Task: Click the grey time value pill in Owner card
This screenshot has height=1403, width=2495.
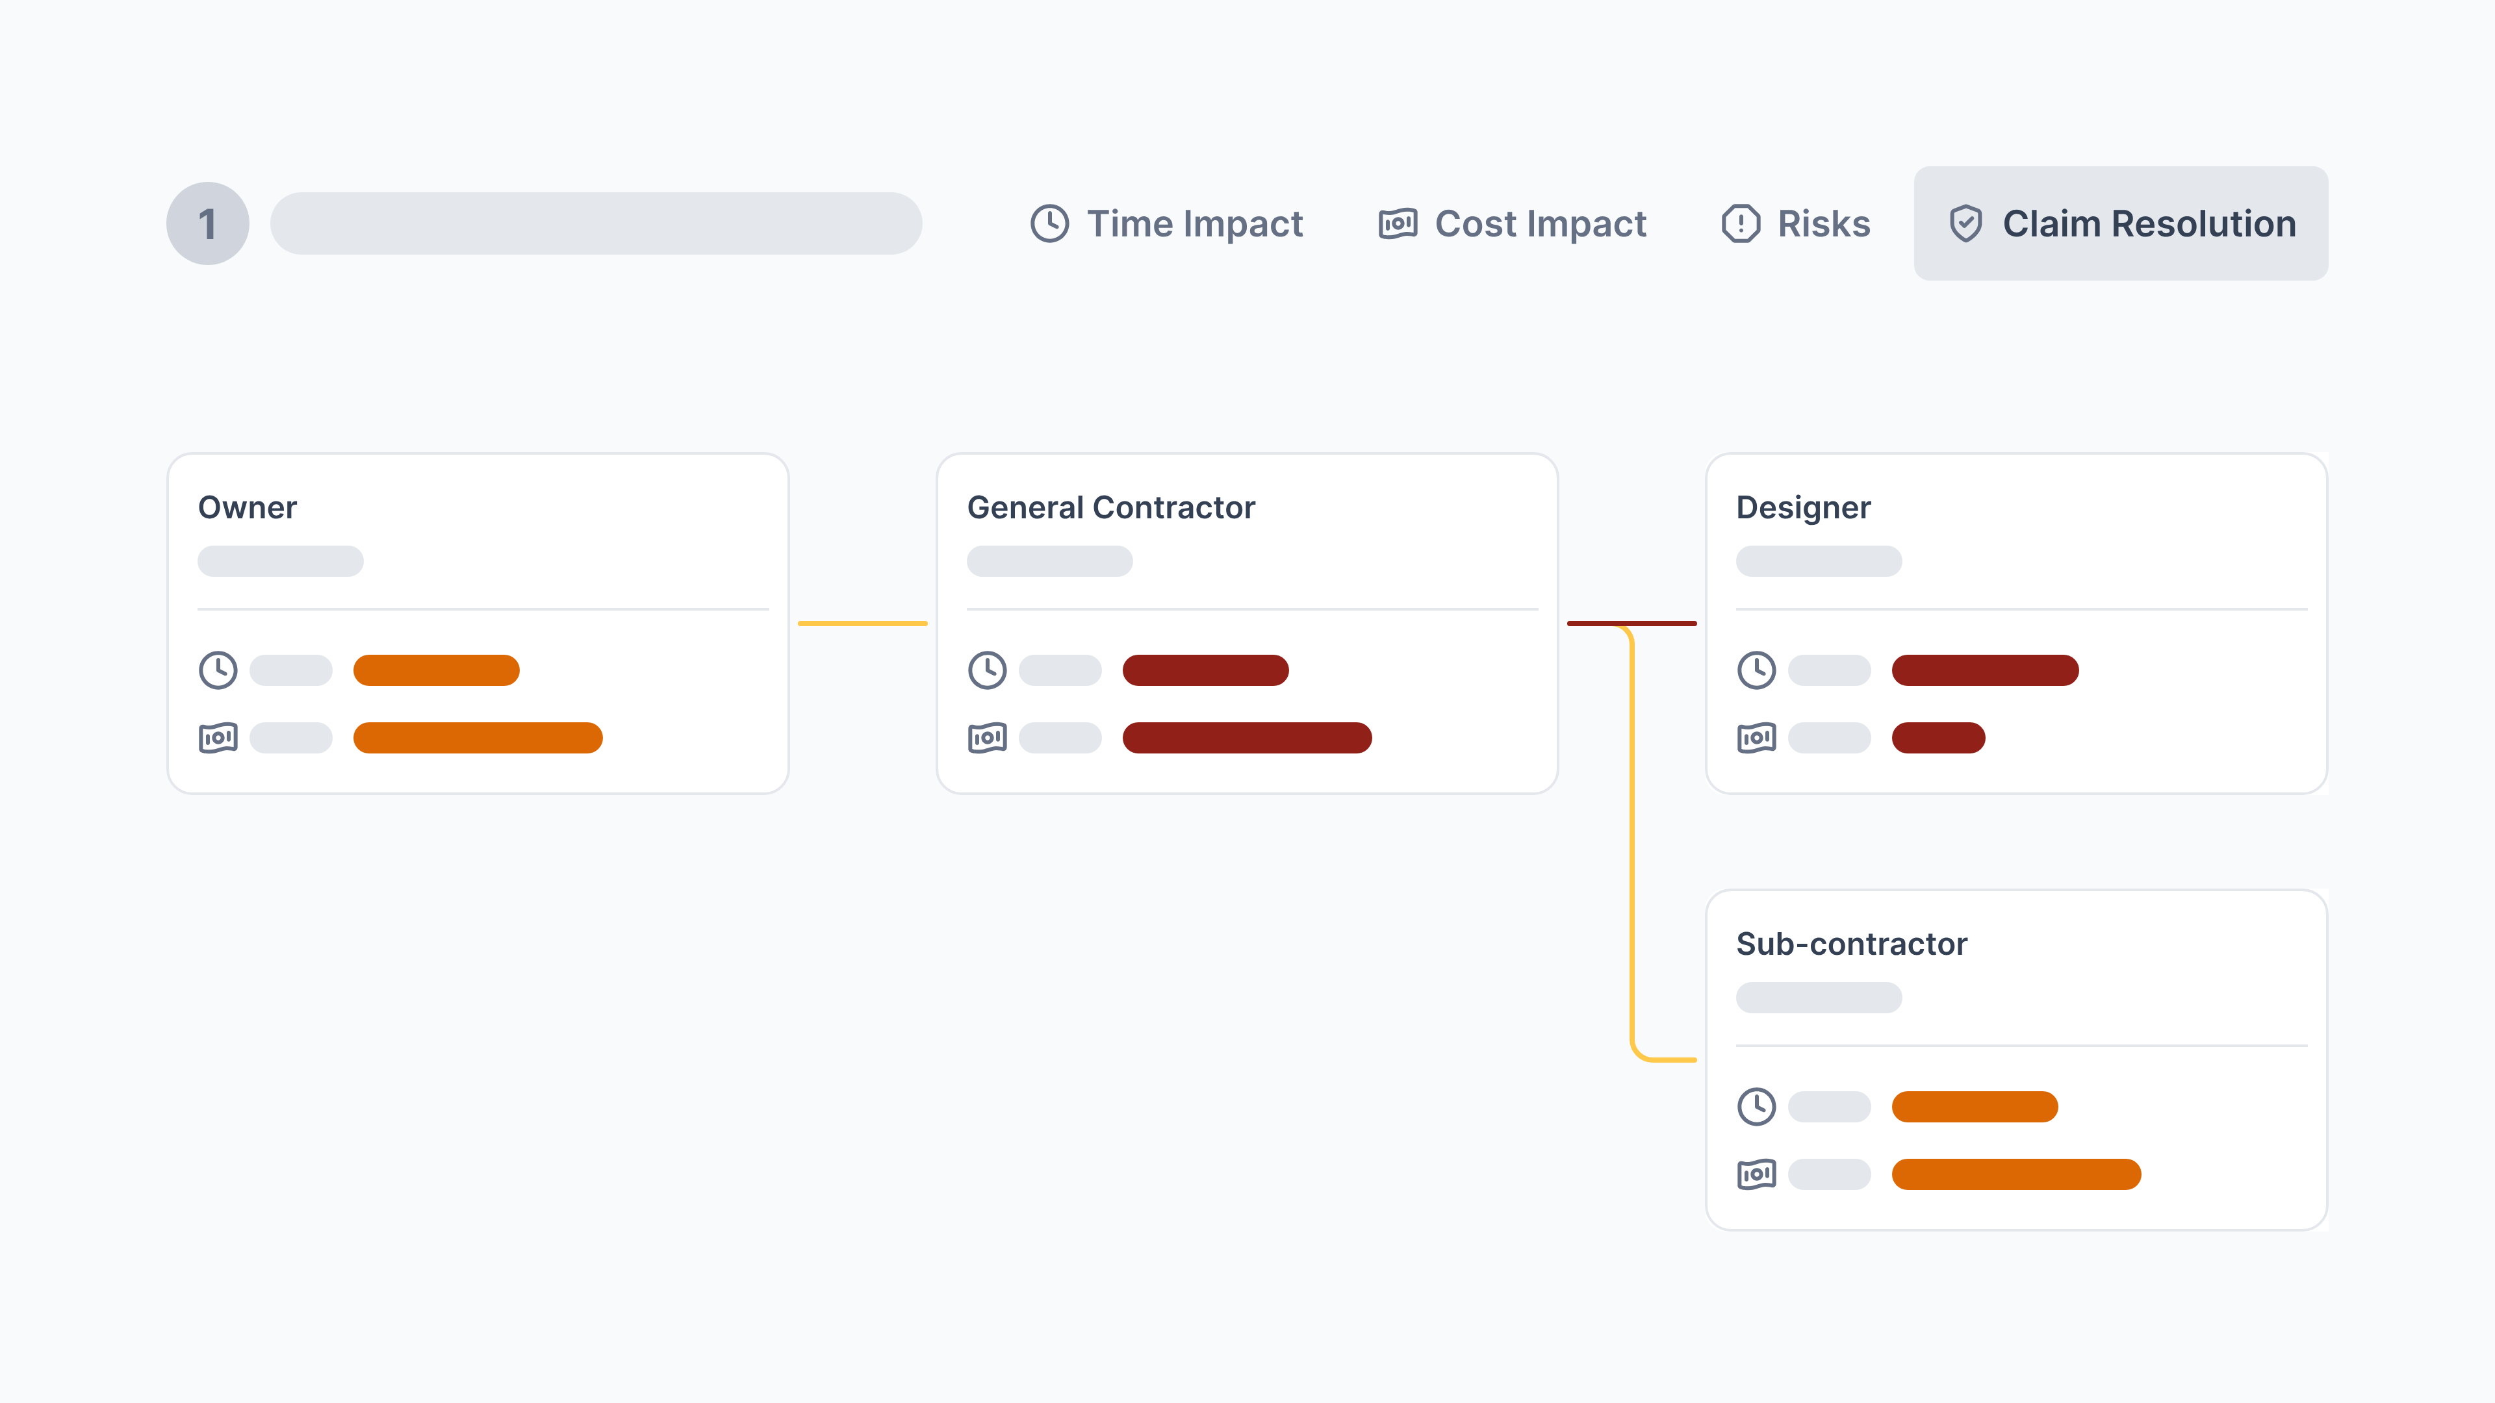Action: pyautogui.click(x=292, y=670)
